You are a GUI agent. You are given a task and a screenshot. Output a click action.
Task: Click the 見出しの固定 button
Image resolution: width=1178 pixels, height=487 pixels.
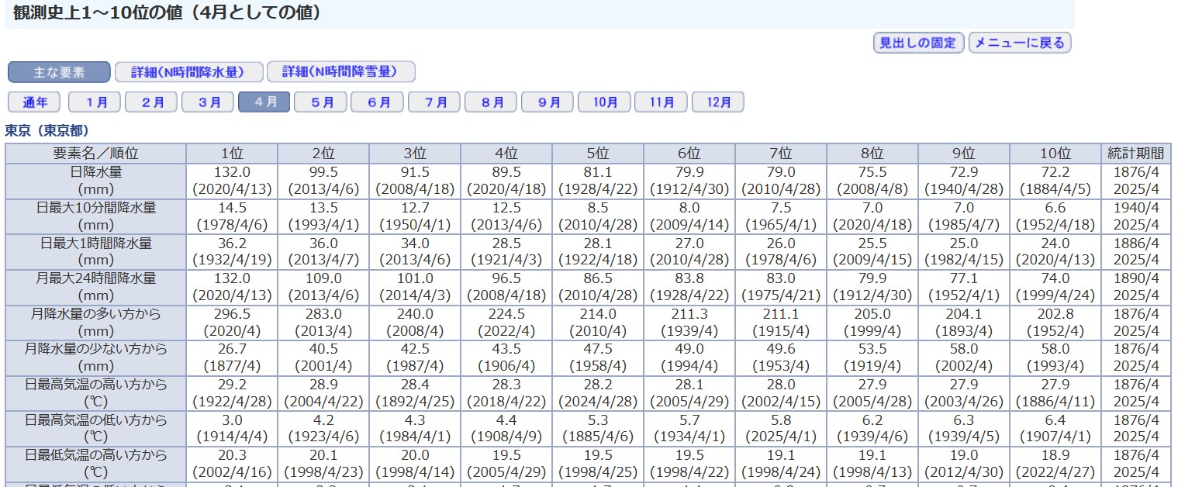click(x=918, y=43)
